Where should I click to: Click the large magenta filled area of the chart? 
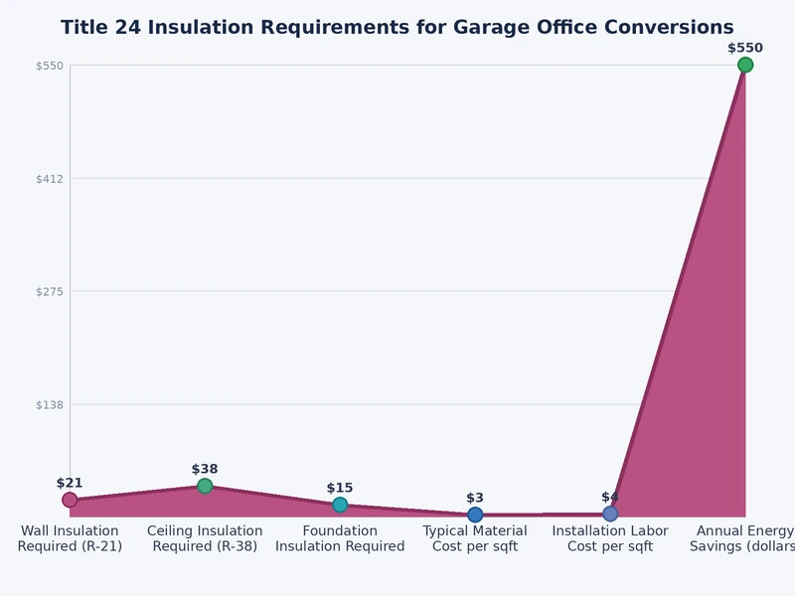pyautogui.click(x=710, y=380)
